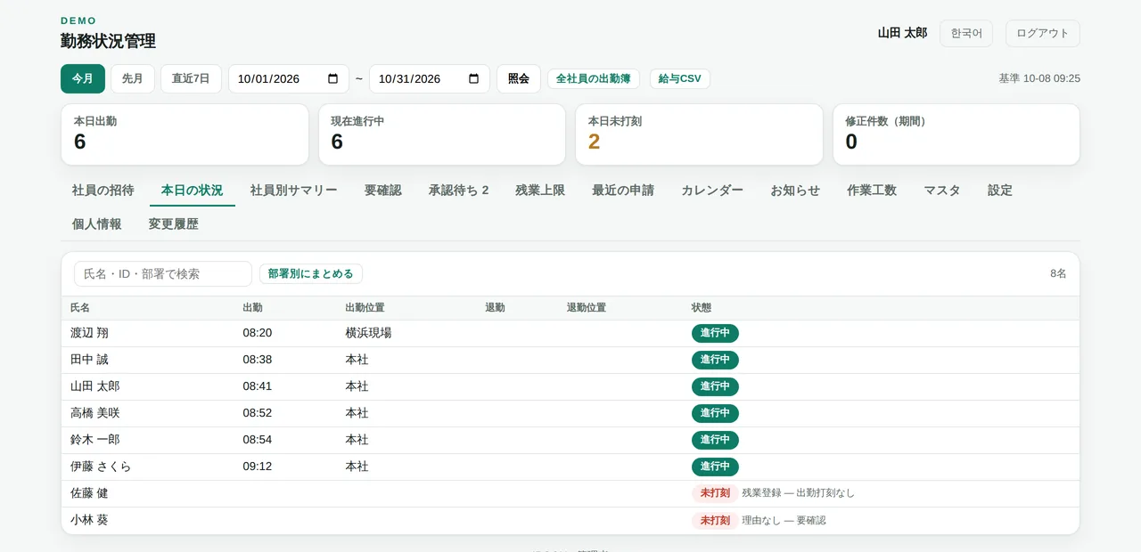The height and width of the screenshot is (552, 1141).
Task: Switch to 社員別サマリー tab
Action: point(294,190)
